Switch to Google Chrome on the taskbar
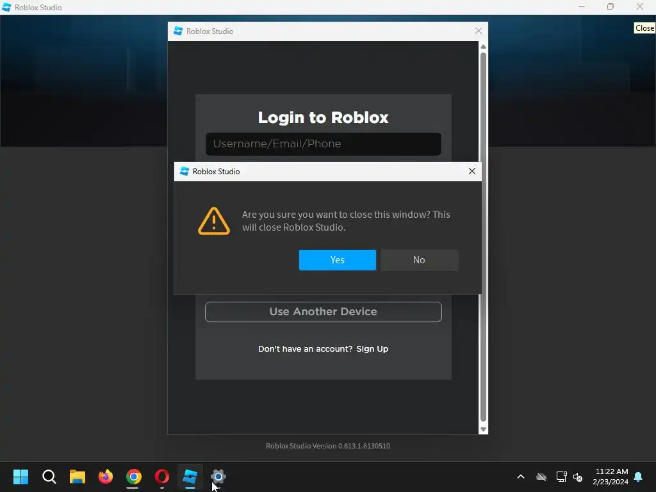Image resolution: width=656 pixels, height=492 pixels. 134,477
